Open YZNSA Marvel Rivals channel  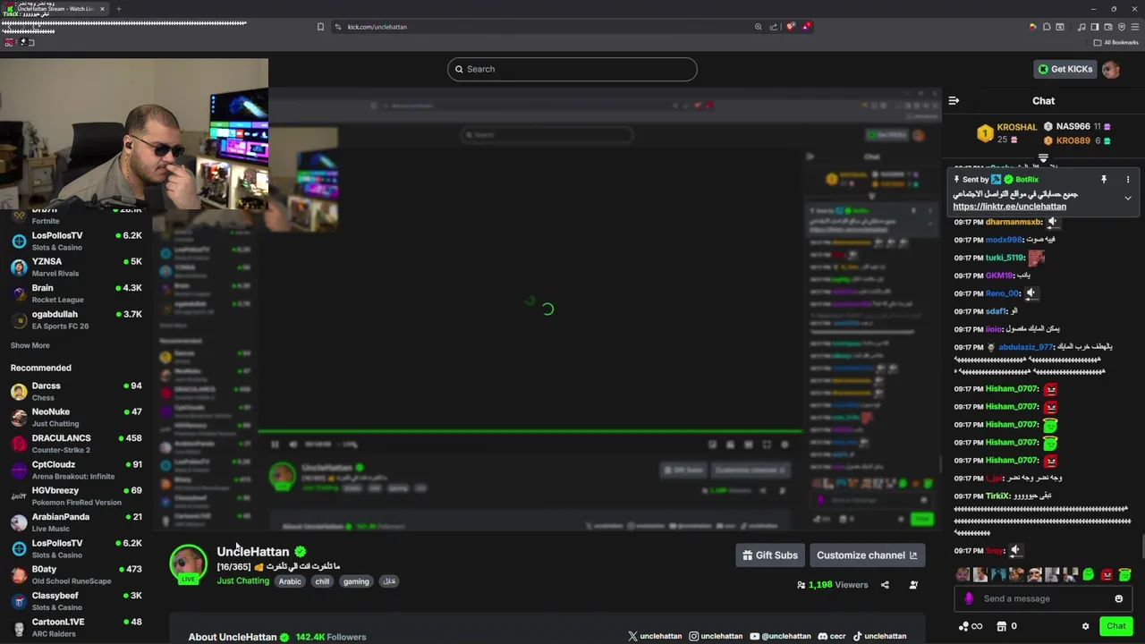[75, 267]
